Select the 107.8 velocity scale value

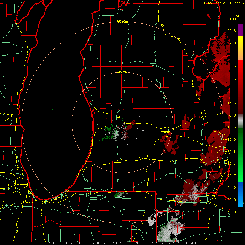point(231,30)
